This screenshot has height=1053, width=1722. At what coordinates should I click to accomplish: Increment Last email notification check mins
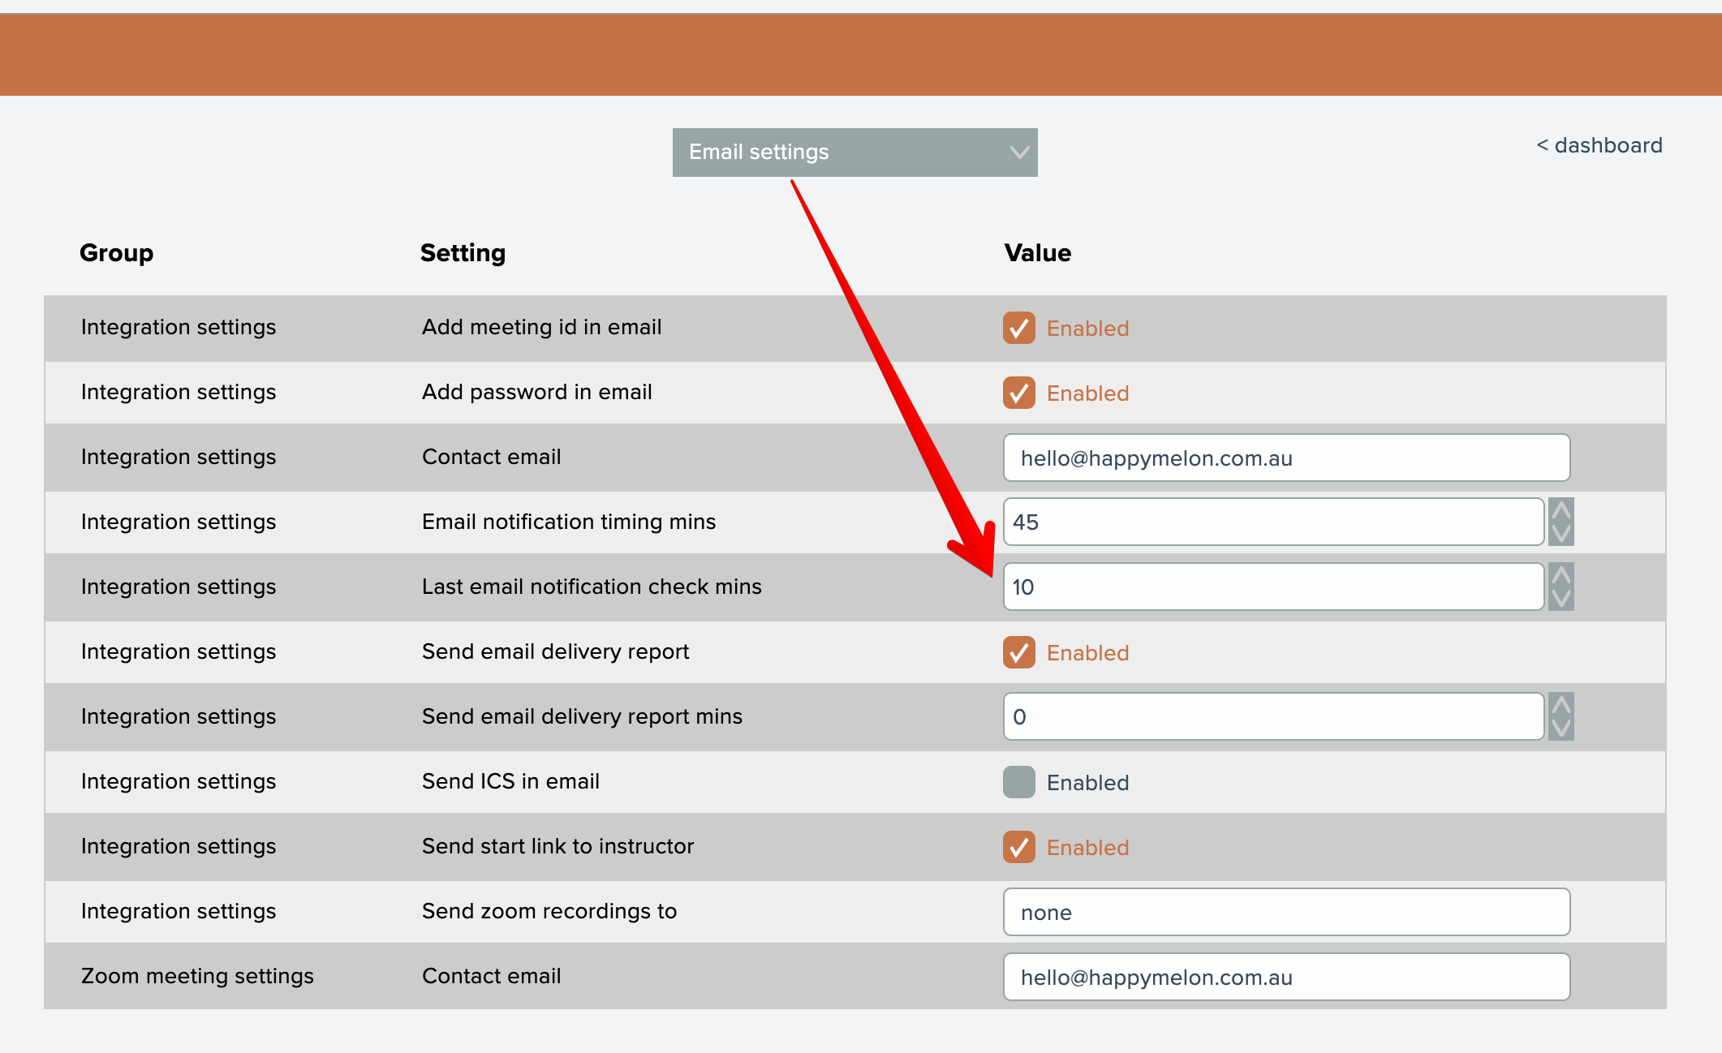click(x=1561, y=575)
